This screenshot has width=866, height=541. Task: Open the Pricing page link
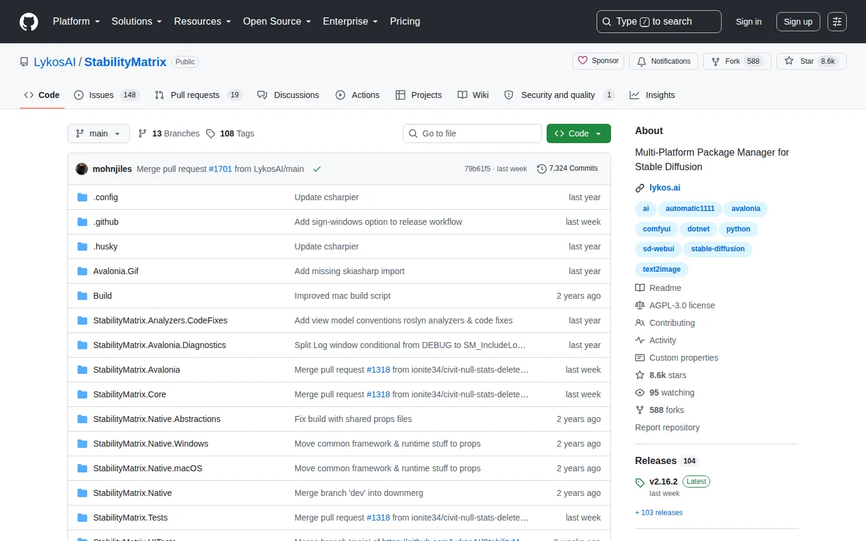(x=405, y=22)
